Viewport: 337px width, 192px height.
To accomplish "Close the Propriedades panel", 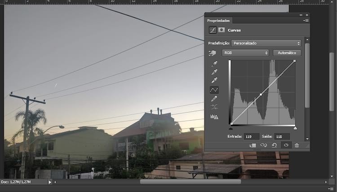I will click(x=307, y=15).
